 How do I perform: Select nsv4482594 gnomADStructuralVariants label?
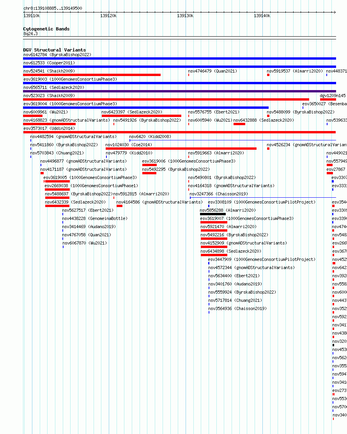pos(73,137)
